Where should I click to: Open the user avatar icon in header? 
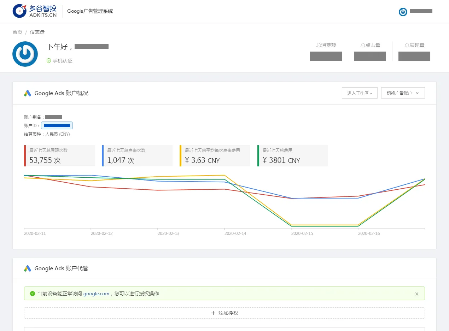[x=403, y=12]
